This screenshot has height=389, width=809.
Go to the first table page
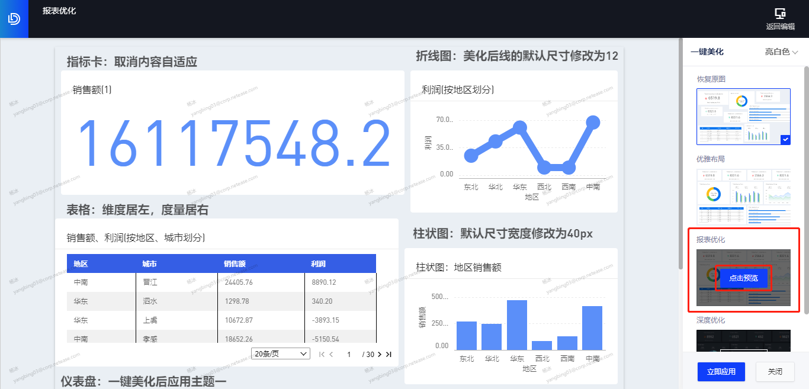(322, 354)
